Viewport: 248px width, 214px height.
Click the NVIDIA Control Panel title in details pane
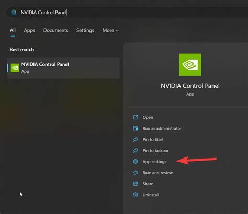[x=190, y=86]
